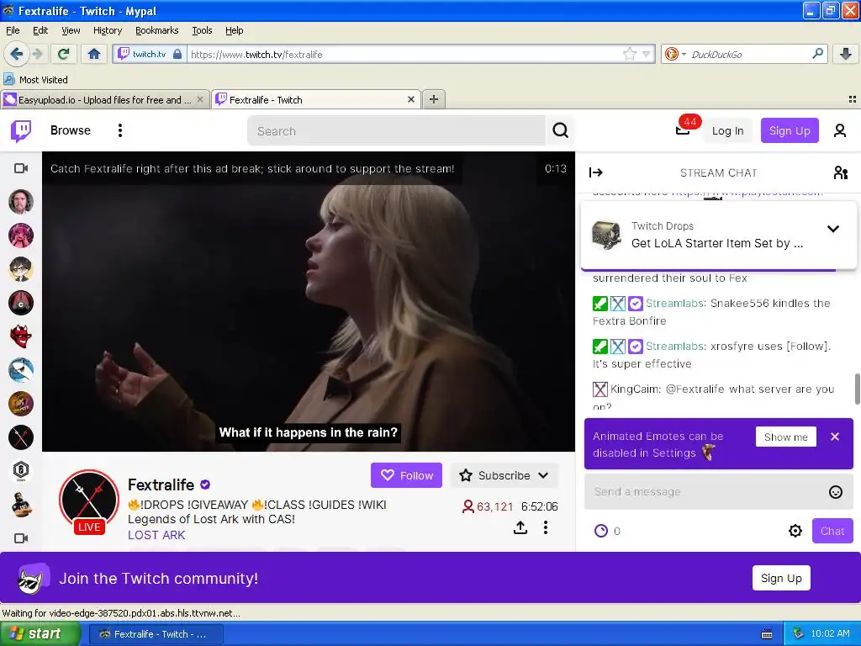Screen dimensions: 861x646
Task: Go to the browser home page icon
Action: point(94,54)
